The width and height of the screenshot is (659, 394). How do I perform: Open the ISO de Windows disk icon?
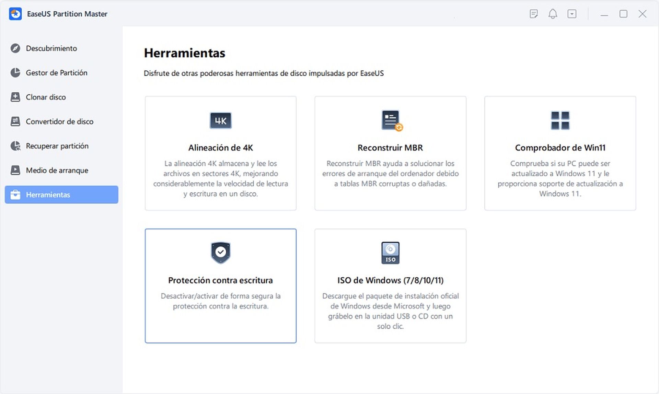coord(390,253)
